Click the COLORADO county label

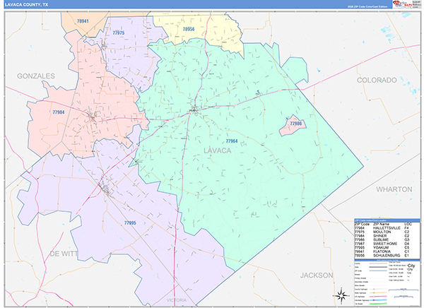pos(377,80)
